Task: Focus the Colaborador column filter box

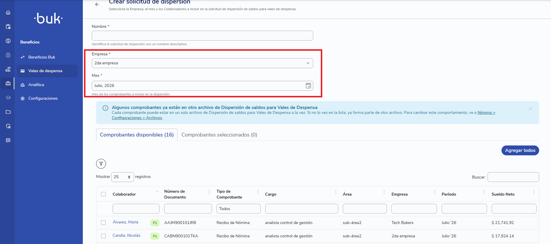Action: coord(136,209)
